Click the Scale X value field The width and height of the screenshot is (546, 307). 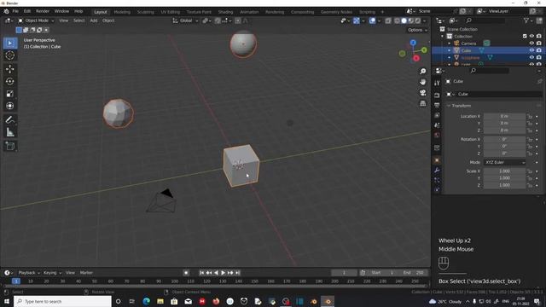[504, 171]
